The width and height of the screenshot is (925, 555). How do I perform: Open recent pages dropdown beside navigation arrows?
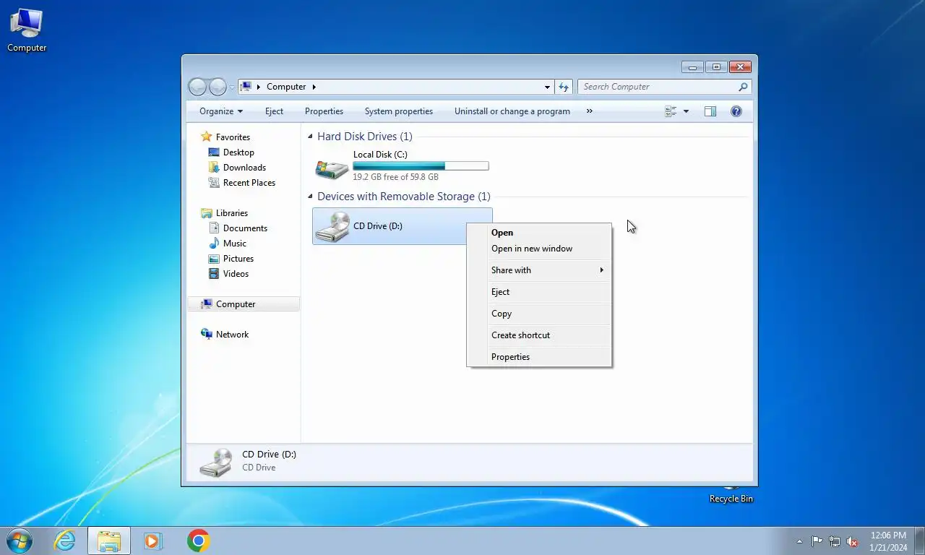[232, 87]
